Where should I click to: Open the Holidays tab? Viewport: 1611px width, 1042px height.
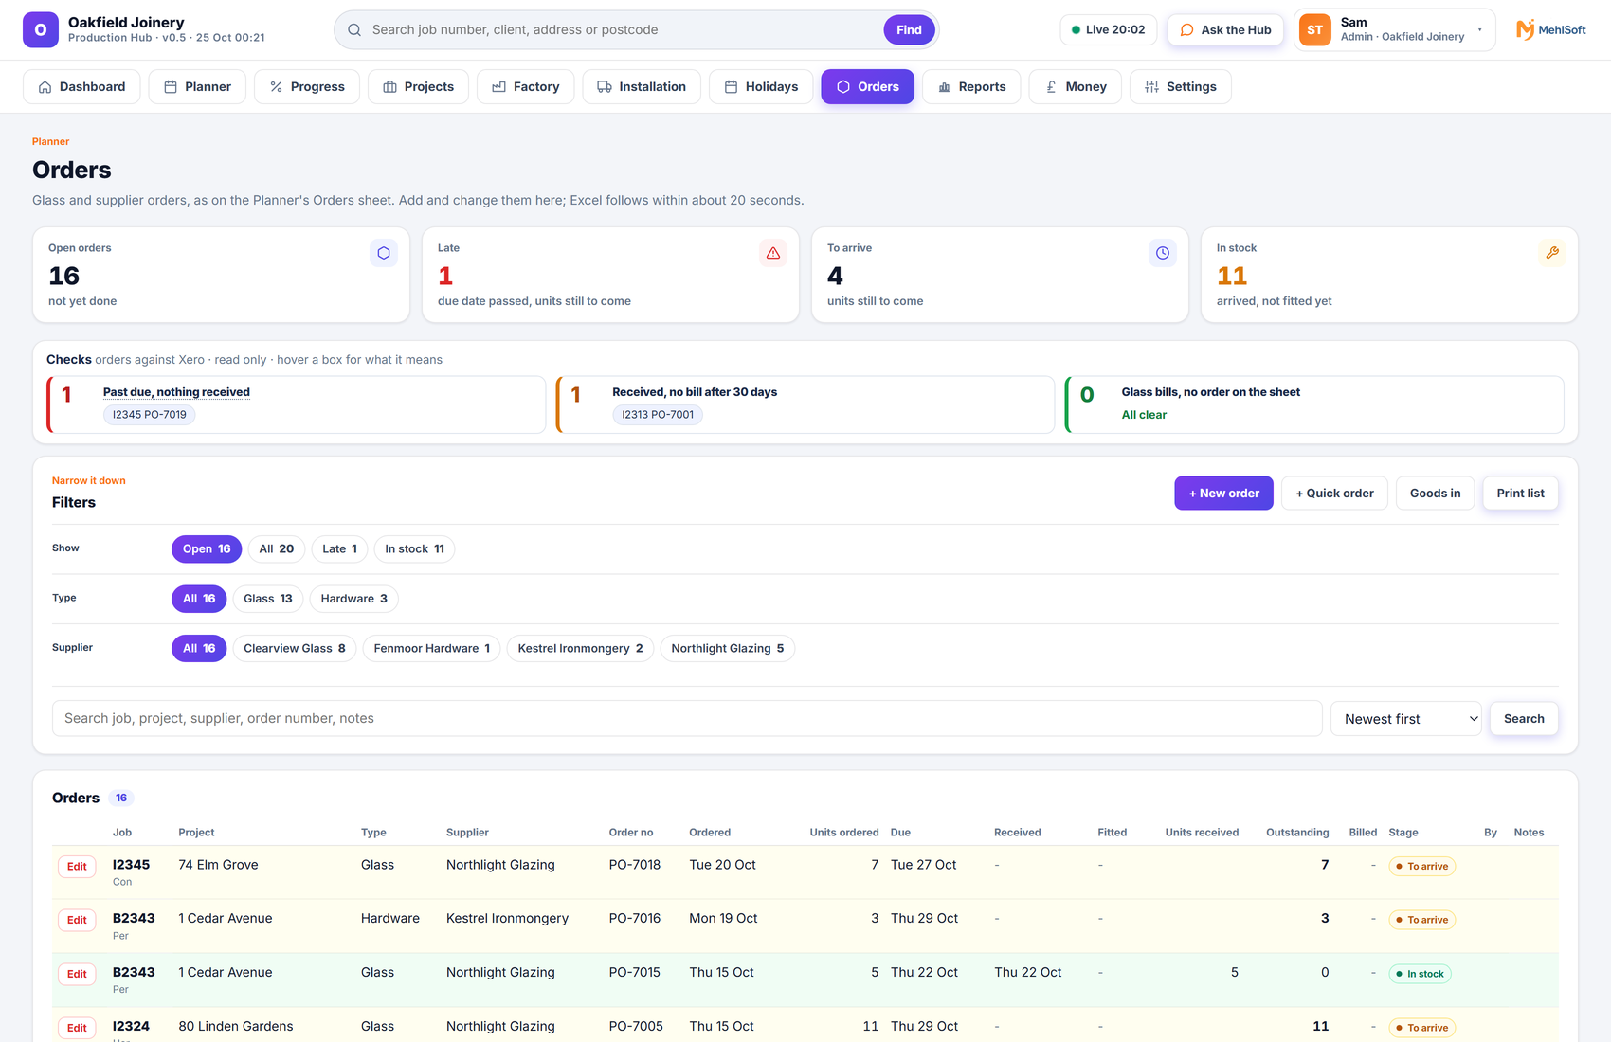tap(761, 86)
